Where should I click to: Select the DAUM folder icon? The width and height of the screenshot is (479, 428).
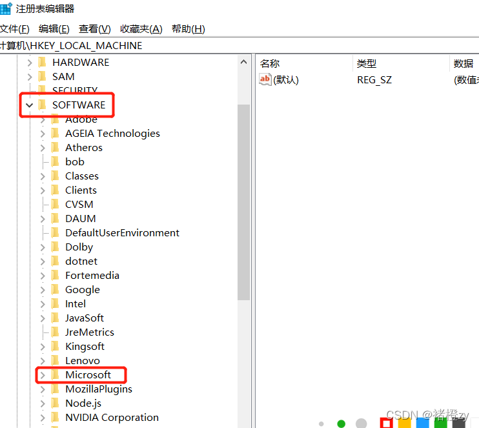click(55, 218)
